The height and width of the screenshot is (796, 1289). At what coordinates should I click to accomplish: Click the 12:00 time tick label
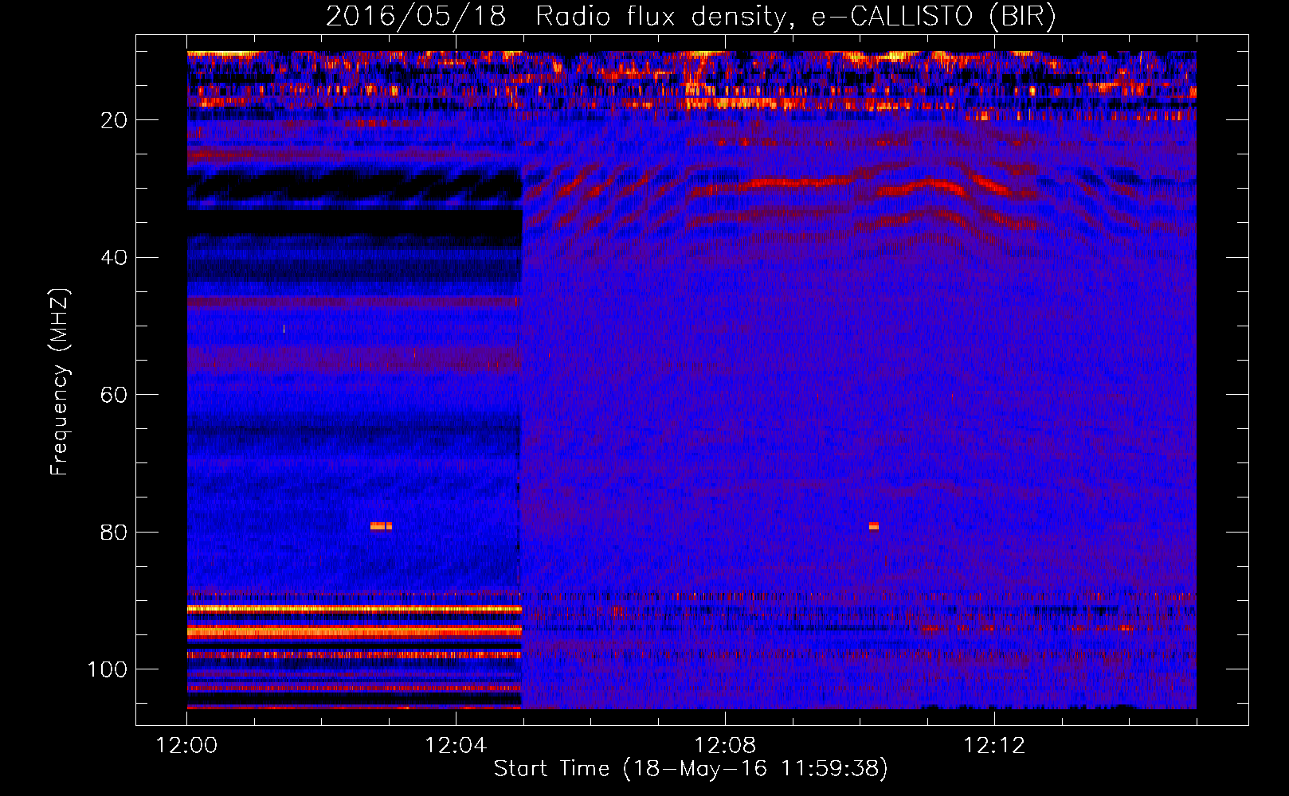click(x=186, y=746)
